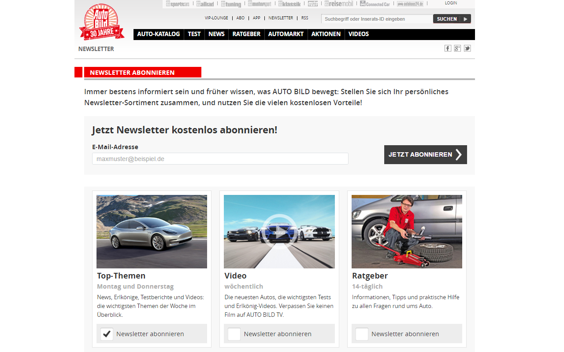Click the SUCHEN search button
Image resolution: width=564 pixels, height=352 pixels.
click(452, 19)
